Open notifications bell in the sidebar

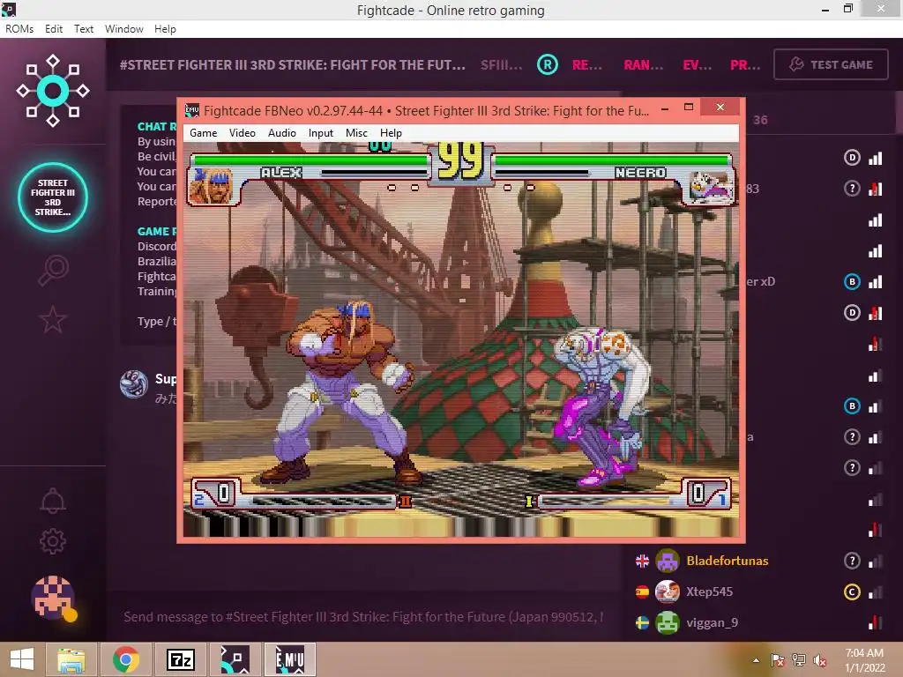52,501
